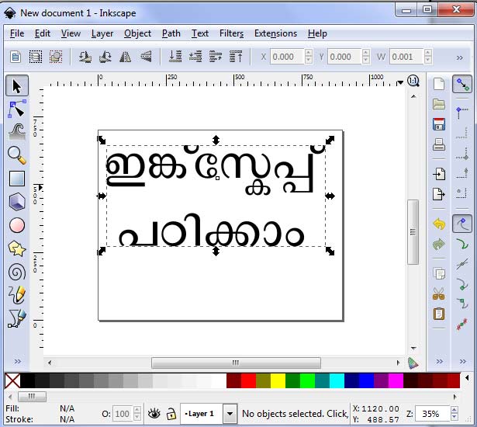Click the Cut scissors icon
The image size is (477, 427).
tap(439, 294)
